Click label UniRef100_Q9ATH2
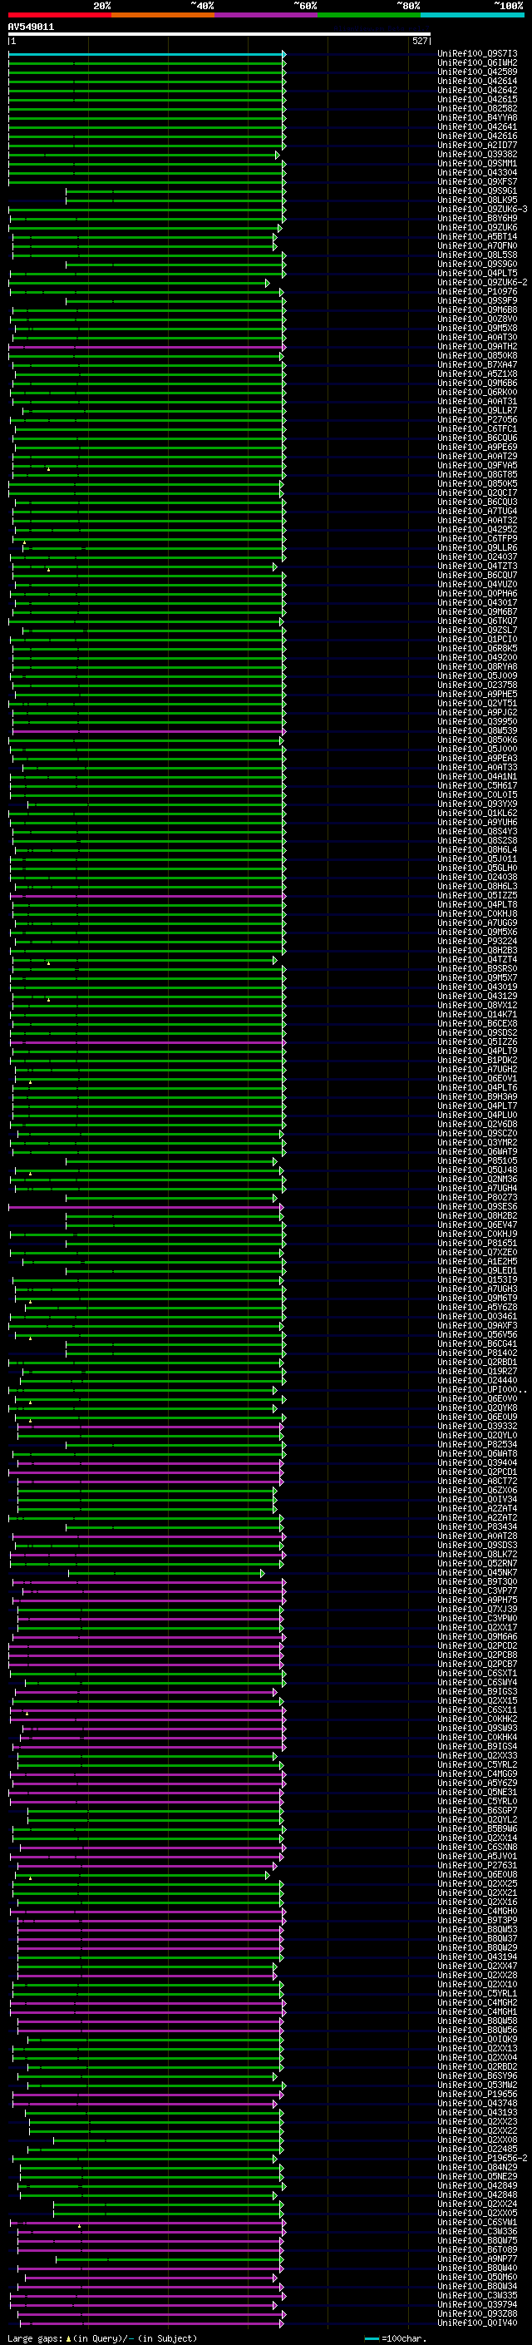The image size is (532, 2345). click(x=477, y=347)
